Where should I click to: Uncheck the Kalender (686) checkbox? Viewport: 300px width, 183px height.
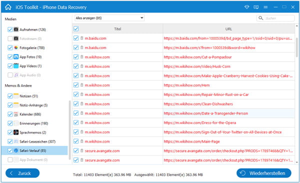point(10,114)
